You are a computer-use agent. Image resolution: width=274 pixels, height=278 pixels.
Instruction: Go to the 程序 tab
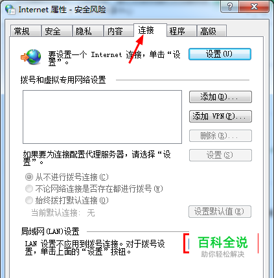(x=181, y=31)
